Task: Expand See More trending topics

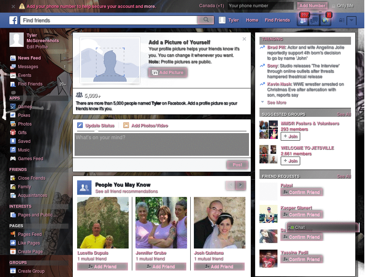Action: 276,103
